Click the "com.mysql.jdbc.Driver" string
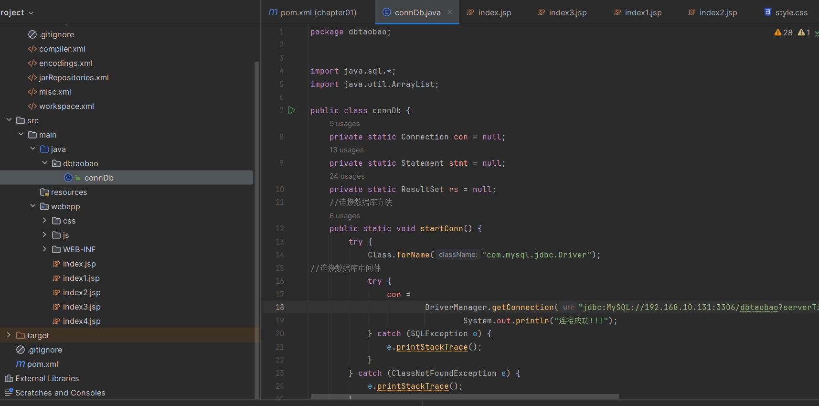Image resolution: width=819 pixels, height=406 pixels. coord(537,255)
